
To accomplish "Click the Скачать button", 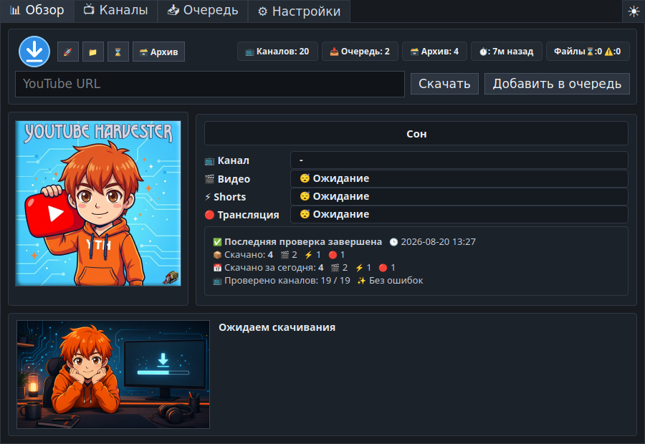I will click(x=444, y=84).
